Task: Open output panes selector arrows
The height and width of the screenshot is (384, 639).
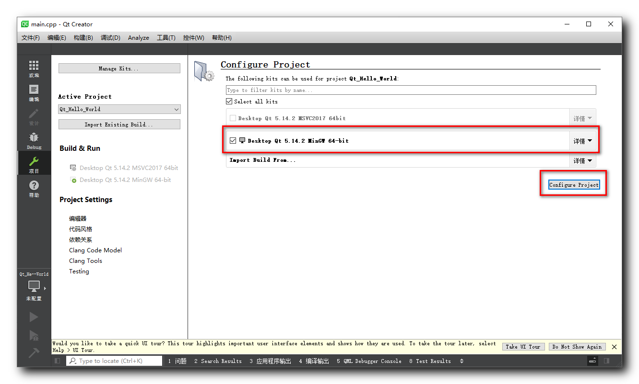Action: point(461,361)
